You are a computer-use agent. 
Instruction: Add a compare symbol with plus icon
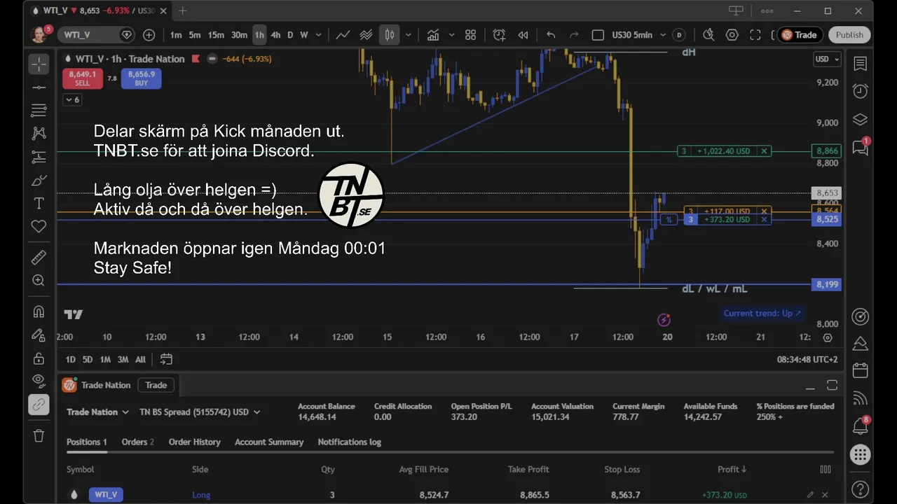coord(149,35)
